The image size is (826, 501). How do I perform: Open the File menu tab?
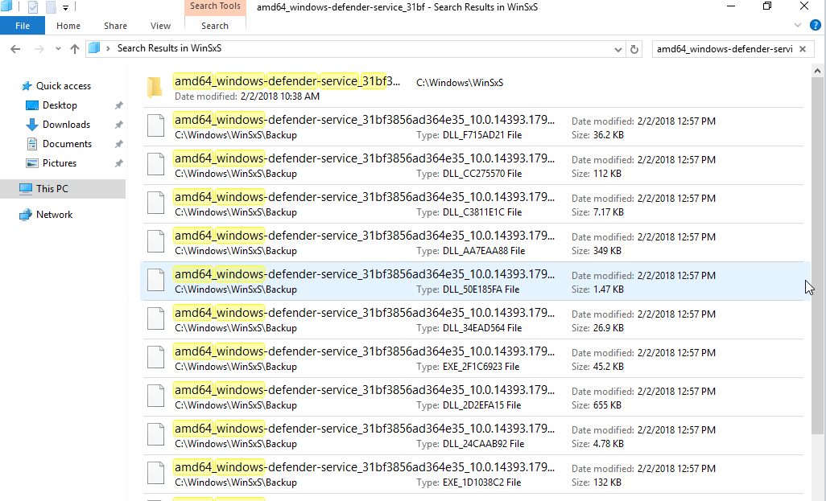coord(23,26)
